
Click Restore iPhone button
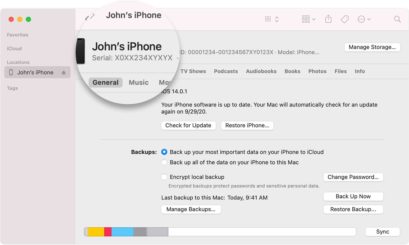(247, 125)
